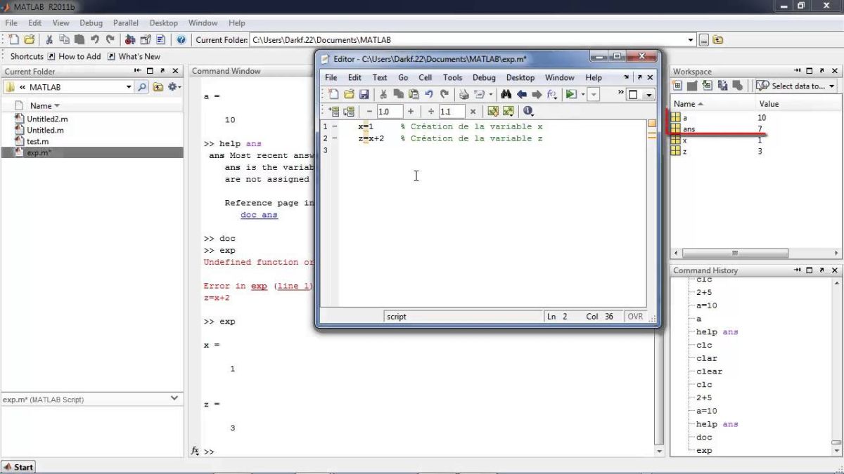Viewport: 844px width, 474px height.
Task: Open the print options dropdown arrow in the Editor
Action: click(491, 94)
